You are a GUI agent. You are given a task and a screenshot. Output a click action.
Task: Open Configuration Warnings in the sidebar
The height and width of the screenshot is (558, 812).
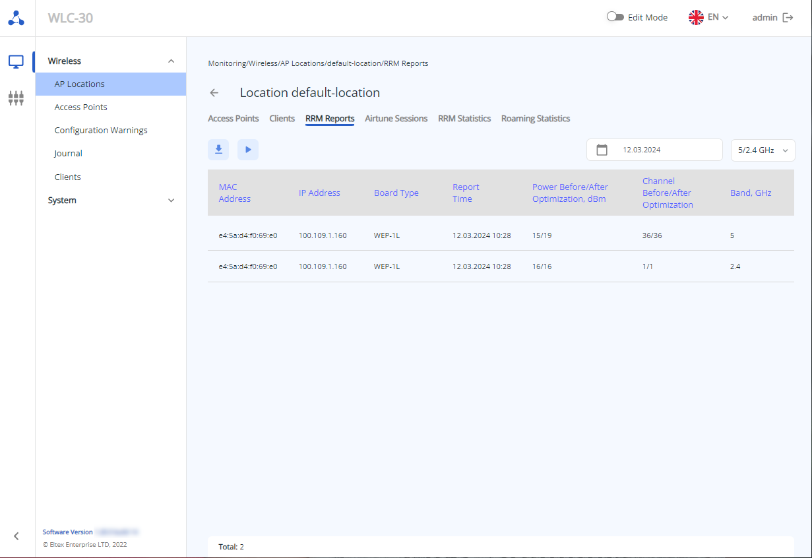101,131
